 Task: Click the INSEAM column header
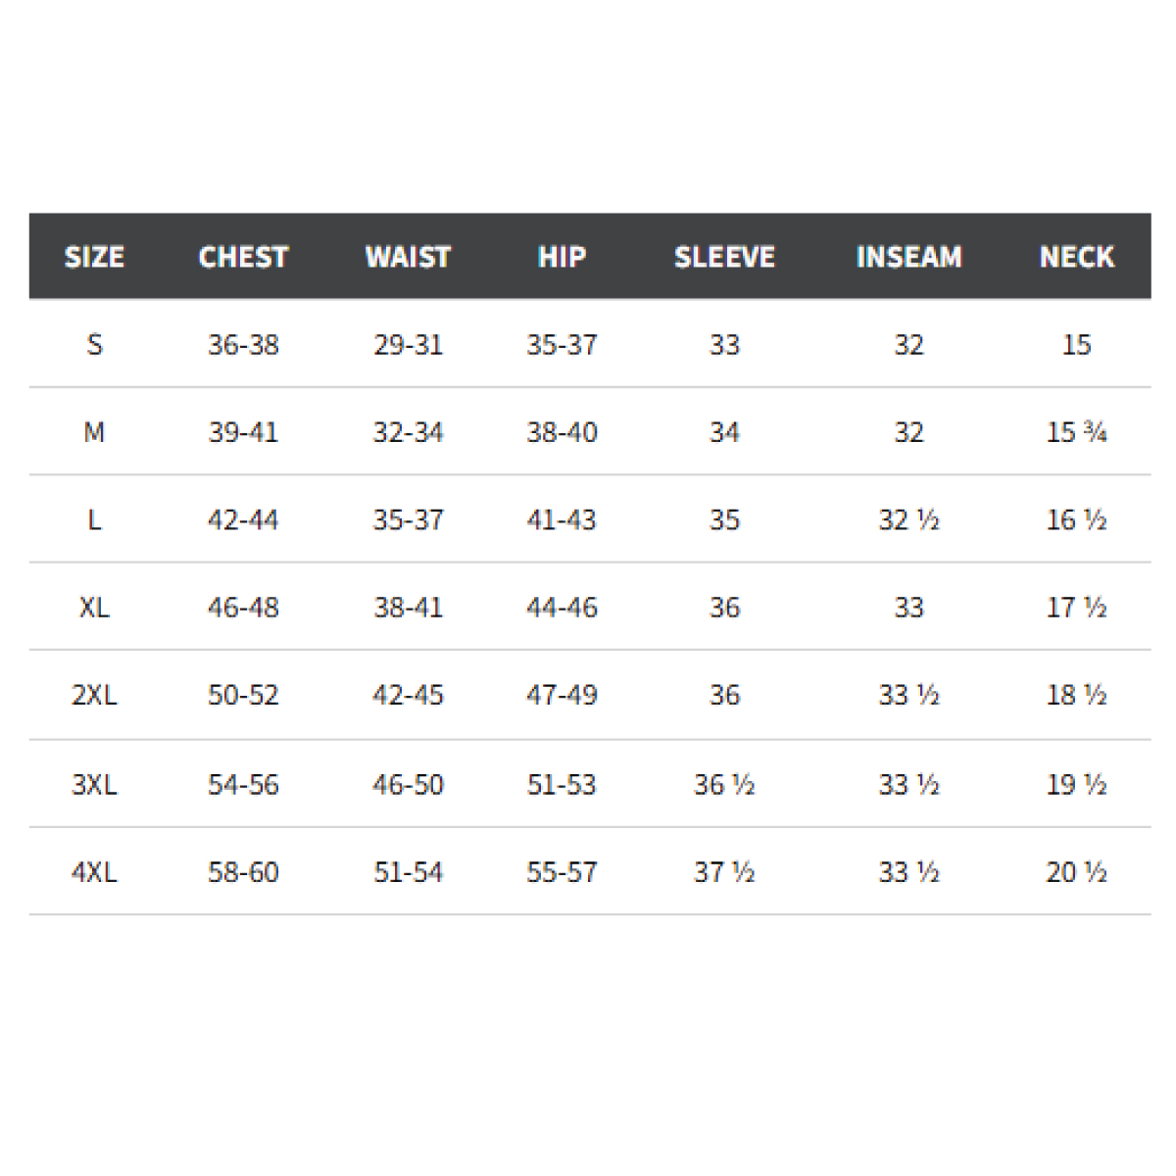tap(908, 257)
